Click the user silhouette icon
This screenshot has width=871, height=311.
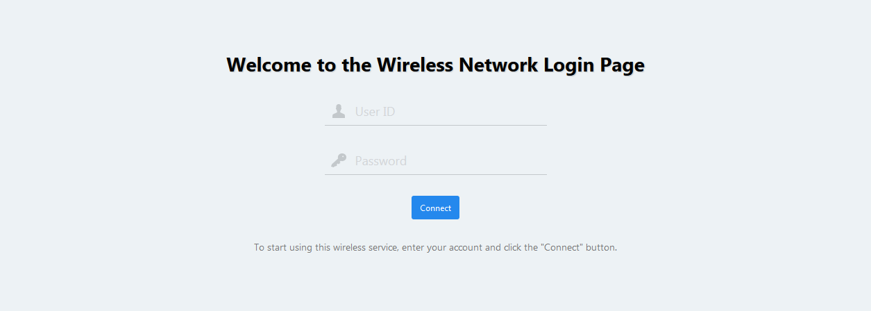click(x=339, y=111)
